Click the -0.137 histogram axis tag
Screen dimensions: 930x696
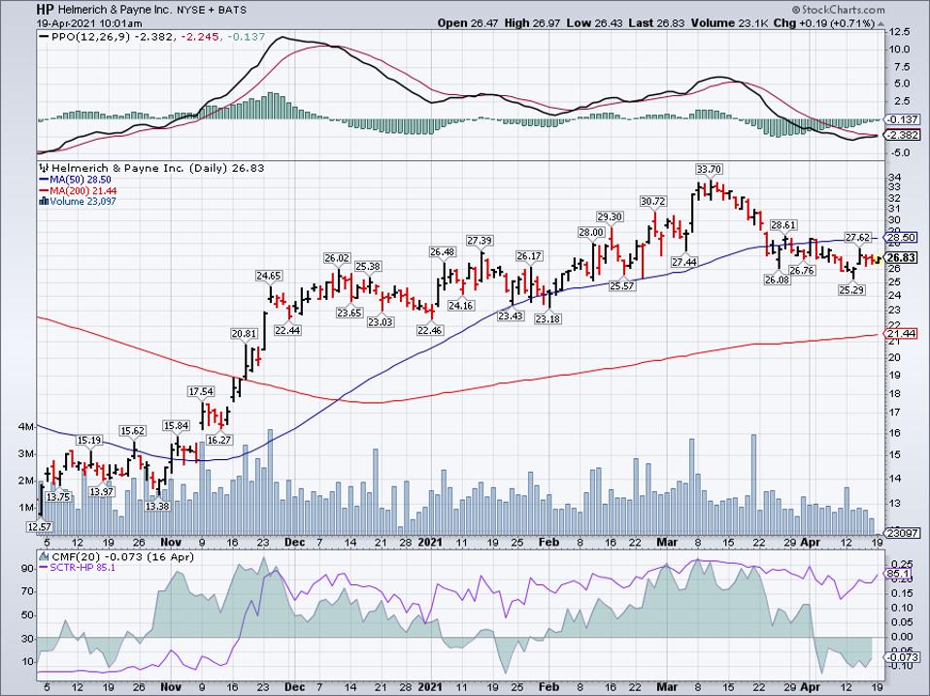902,119
